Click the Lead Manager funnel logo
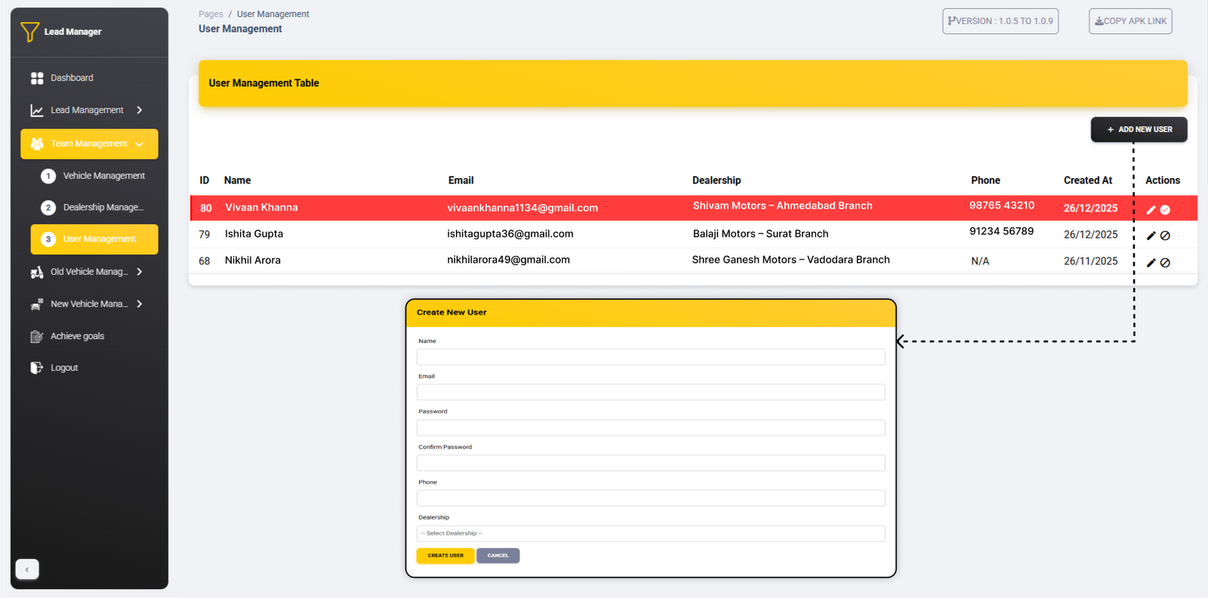Image resolution: width=1208 pixels, height=598 pixels. pos(29,32)
